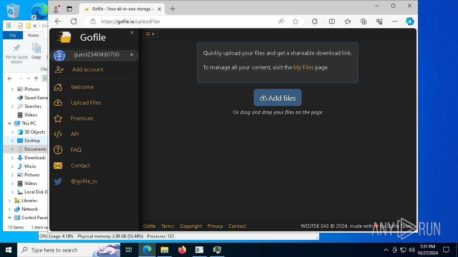Open the File tab in File Explorer
Screen dimensions: 458x257
(x=13, y=35)
